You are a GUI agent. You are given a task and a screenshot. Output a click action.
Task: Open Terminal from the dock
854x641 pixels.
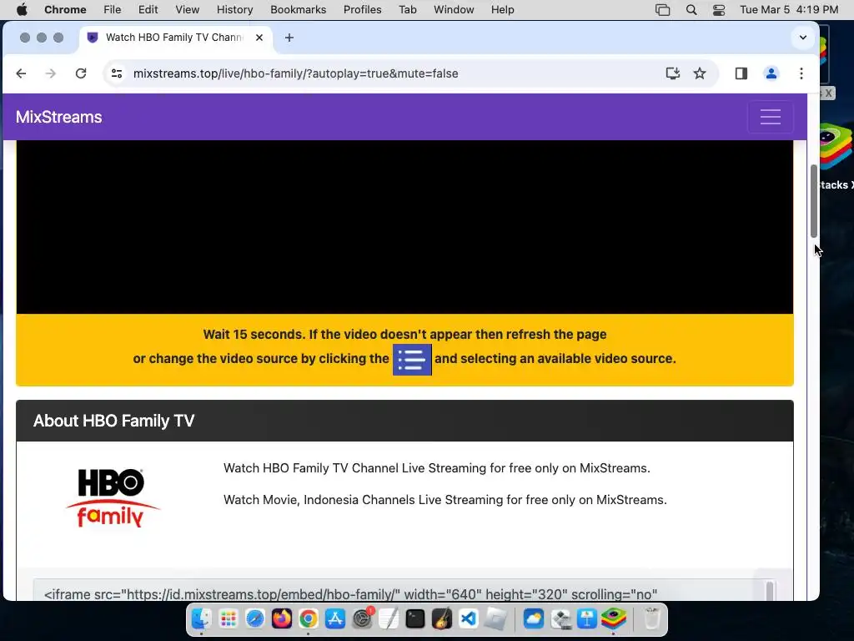click(x=415, y=618)
